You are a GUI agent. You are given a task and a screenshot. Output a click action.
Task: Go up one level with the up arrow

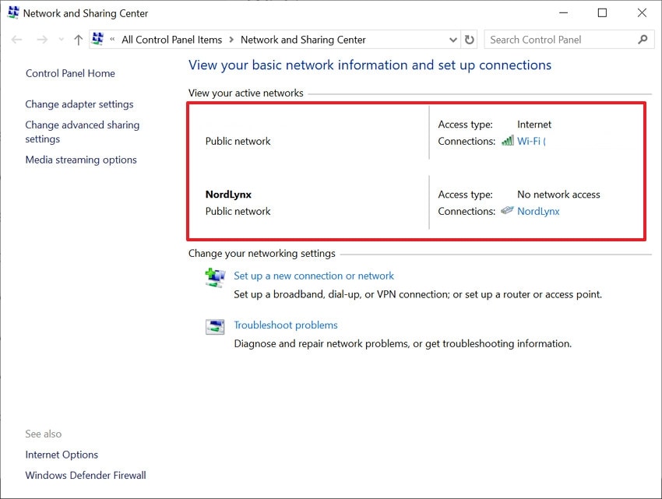point(78,39)
